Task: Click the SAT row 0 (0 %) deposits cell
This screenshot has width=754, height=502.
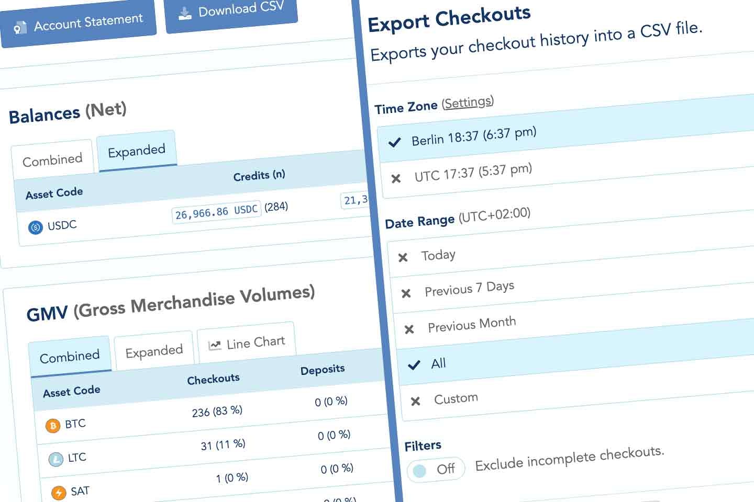Action: click(x=337, y=469)
